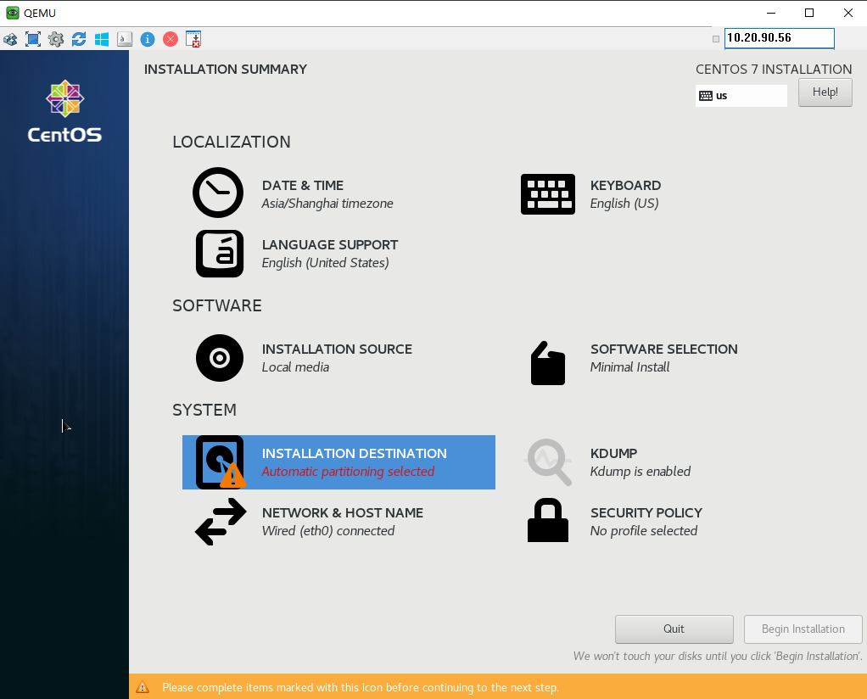Viewport: 867px width, 699px height.
Task: Toggle the small checkbox beside the IP field
Action: pyautogui.click(x=716, y=39)
